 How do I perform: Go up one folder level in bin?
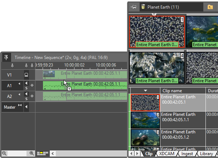pyautogui.click(x=210, y=7)
